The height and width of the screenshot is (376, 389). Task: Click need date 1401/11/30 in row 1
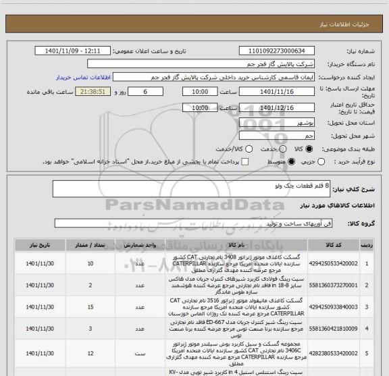coord(40,263)
